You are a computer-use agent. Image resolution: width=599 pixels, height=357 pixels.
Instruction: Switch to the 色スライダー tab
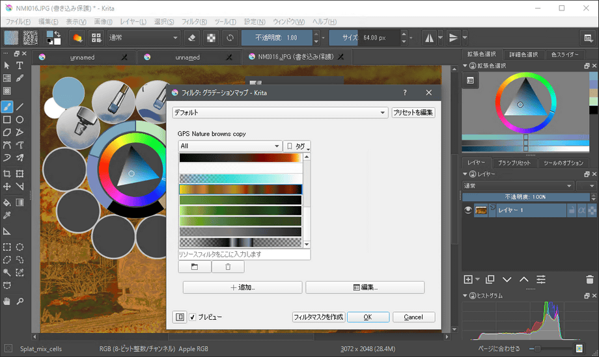pos(565,55)
